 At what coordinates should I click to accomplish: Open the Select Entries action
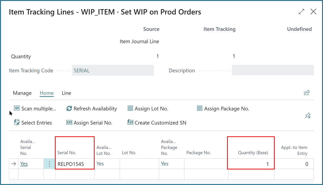click(x=17, y=123)
